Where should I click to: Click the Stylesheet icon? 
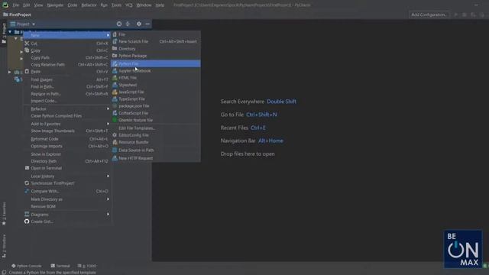point(115,85)
